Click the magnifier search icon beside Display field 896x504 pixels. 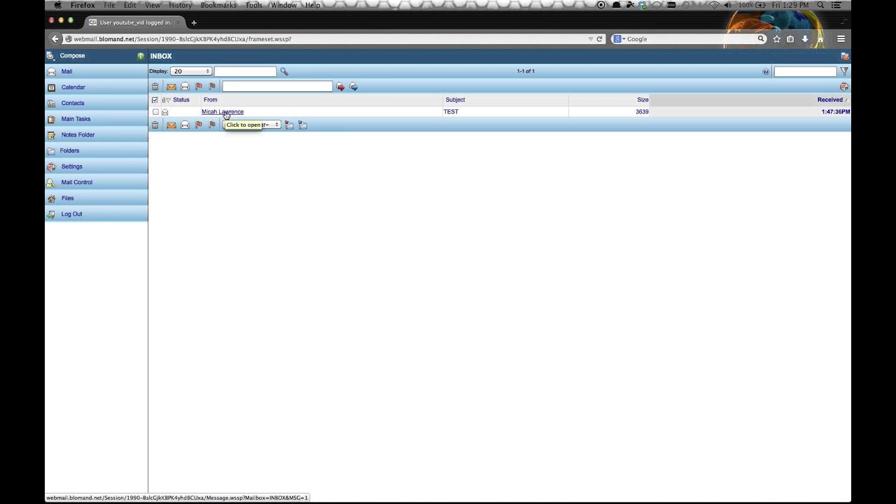pos(284,71)
